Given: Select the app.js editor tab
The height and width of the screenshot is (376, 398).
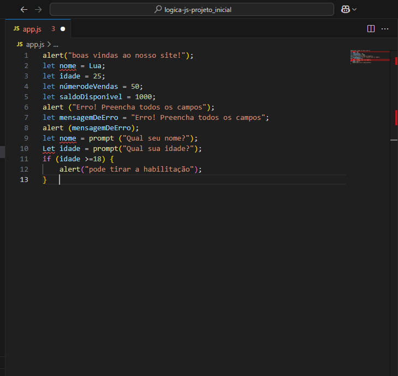Looking at the screenshot, I should coord(38,29).
